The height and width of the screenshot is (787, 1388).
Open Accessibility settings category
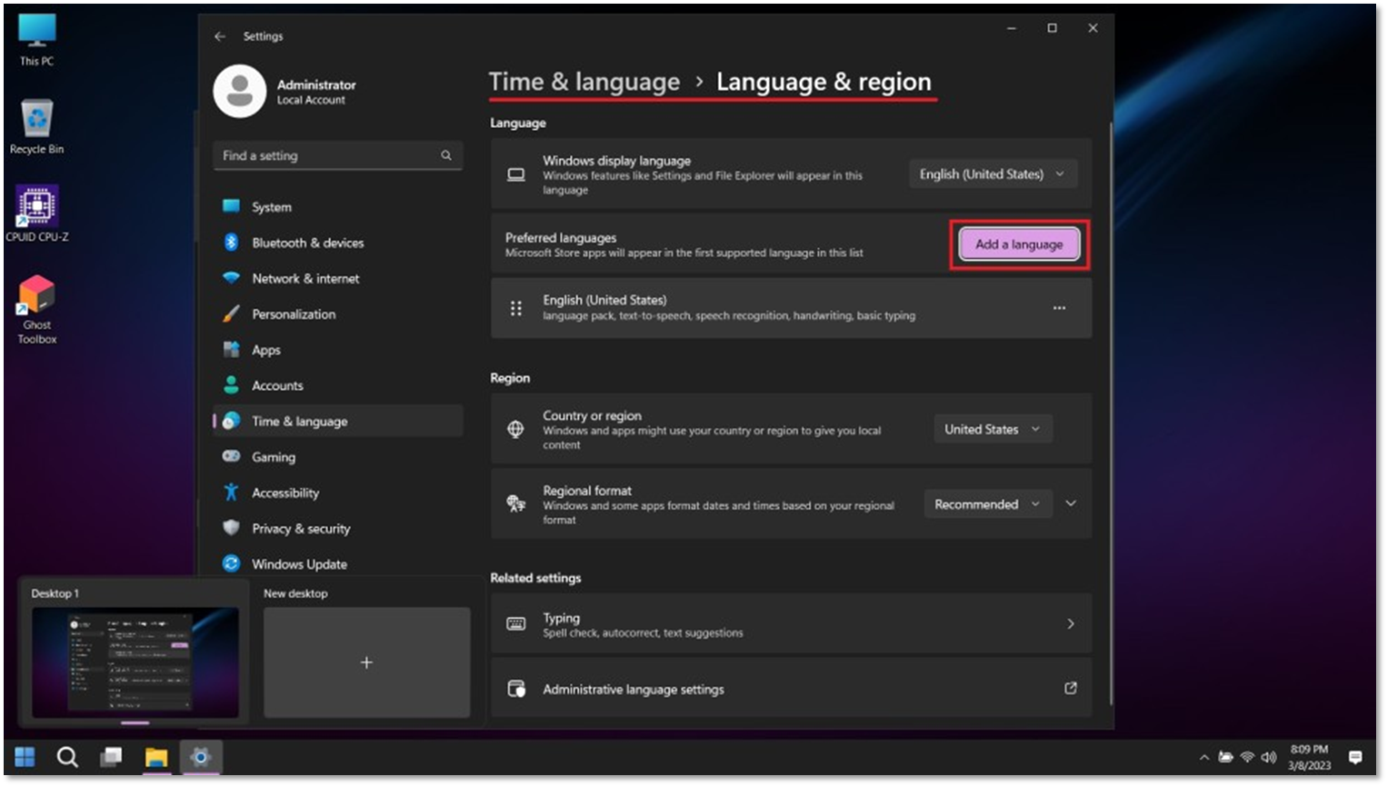[337, 493]
